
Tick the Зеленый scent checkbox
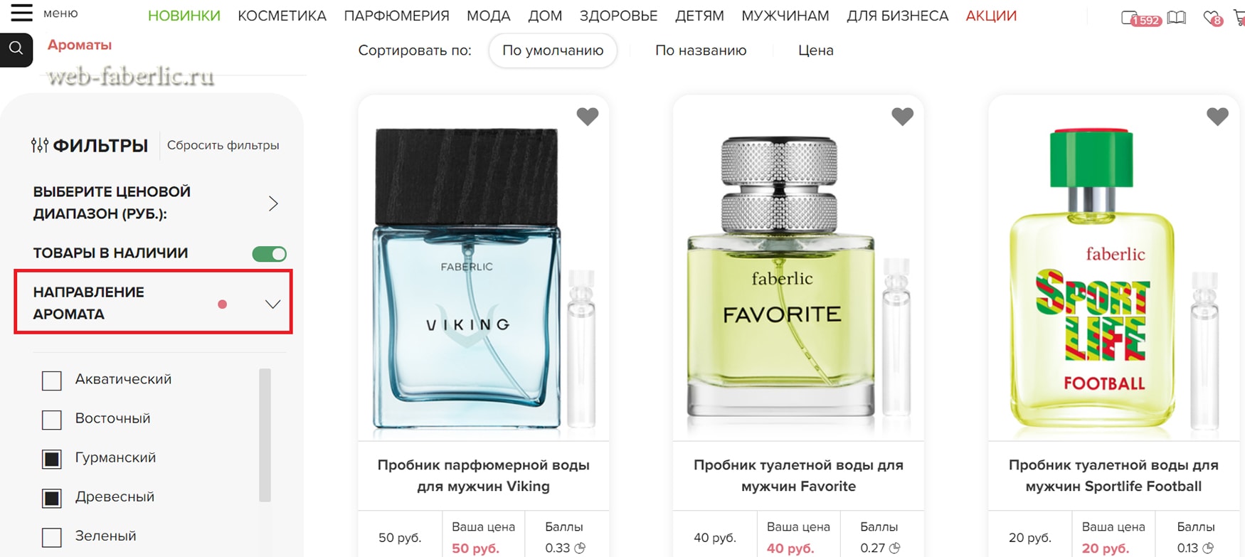pos(52,537)
